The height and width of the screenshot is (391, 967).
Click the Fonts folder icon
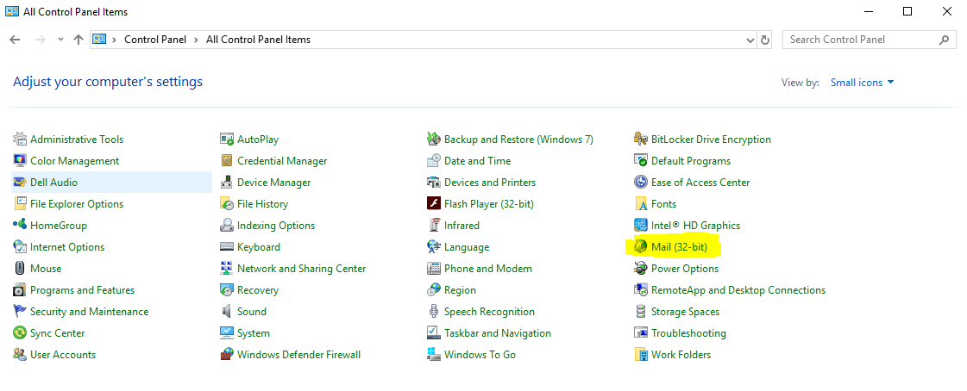pos(642,204)
